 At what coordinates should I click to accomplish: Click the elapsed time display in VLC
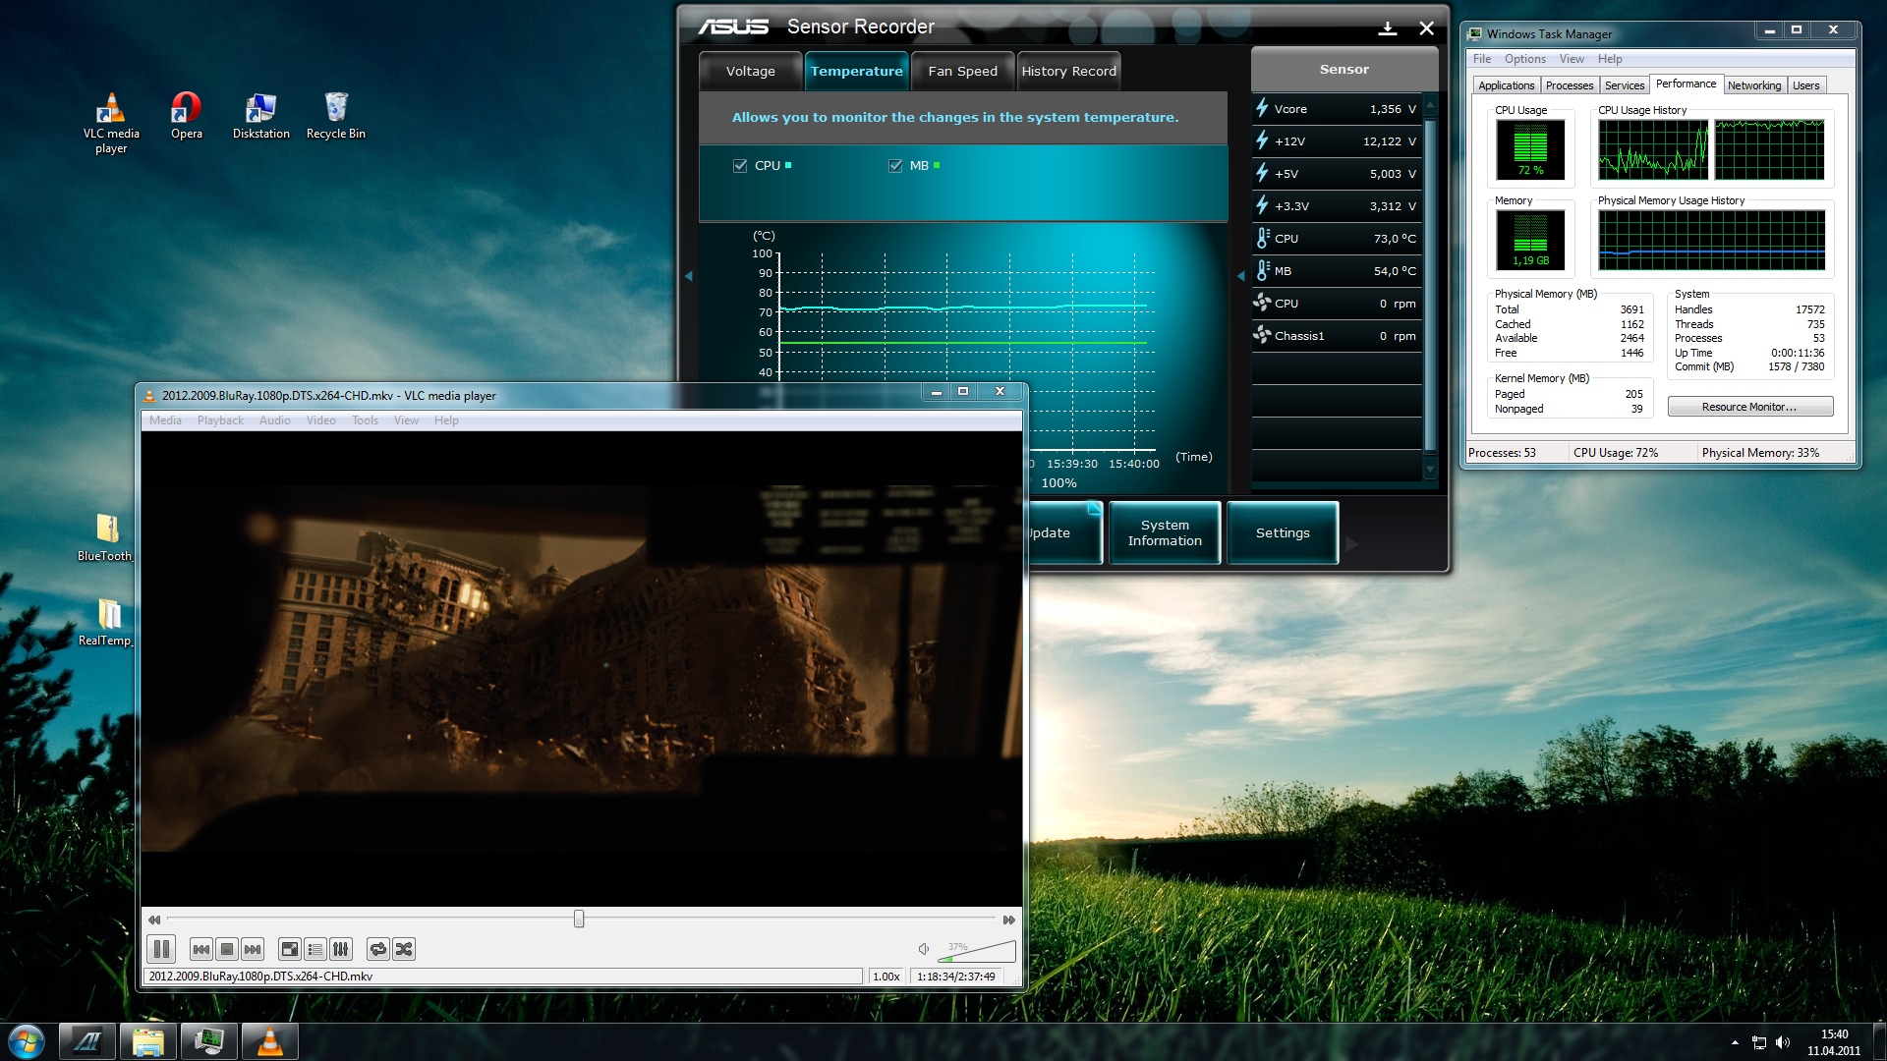(956, 977)
